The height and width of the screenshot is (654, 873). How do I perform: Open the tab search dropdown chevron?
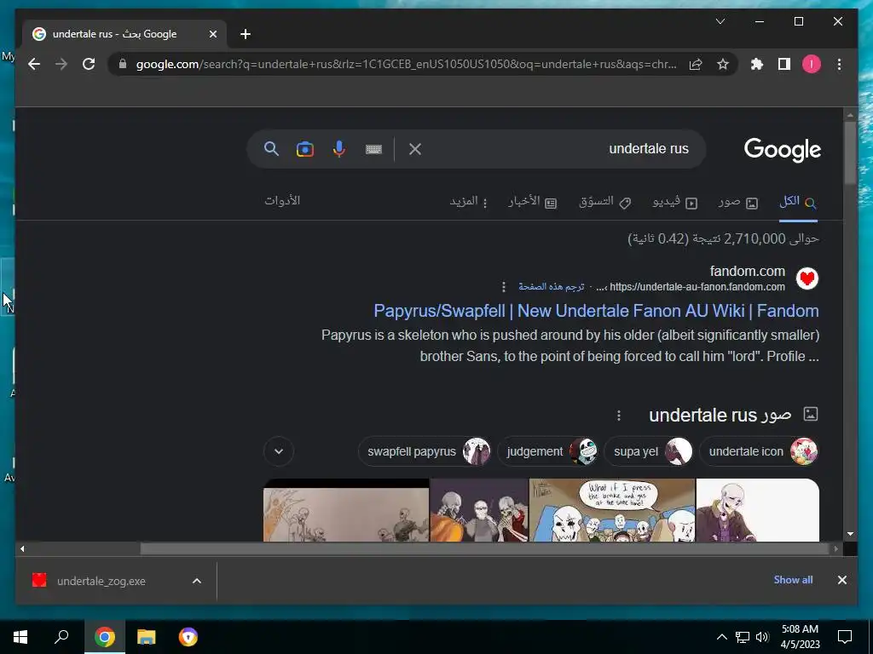(720, 21)
